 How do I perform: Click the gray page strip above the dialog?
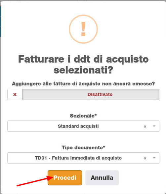pyautogui.click(x=83, y=1)
